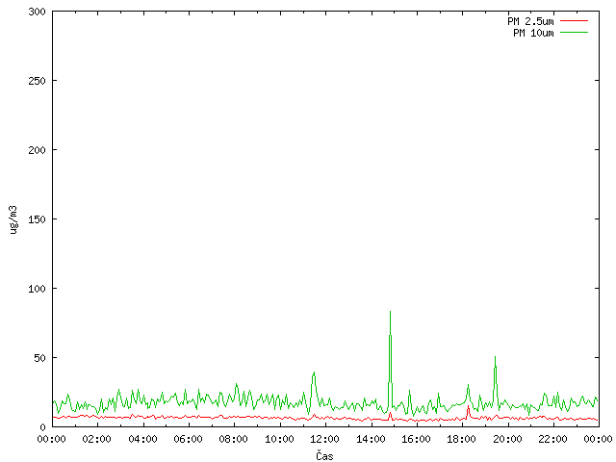This screenshot has width=616, height=462.
Task: Click the ug/m3 y-axis title
Action: coord(13,219)
